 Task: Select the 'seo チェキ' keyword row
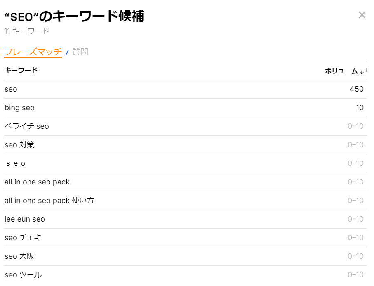click(x=23, y=238)
